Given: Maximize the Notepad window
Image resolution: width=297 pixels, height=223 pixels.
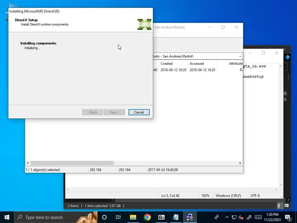Looking at the screenshot, I should coord(263,53).
